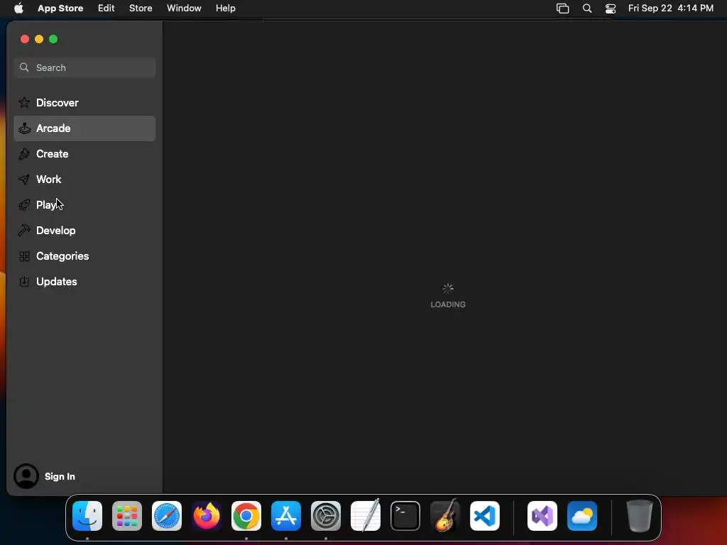Open the Store menu
The width and height of the screenshot is (727, 545).
141,9
